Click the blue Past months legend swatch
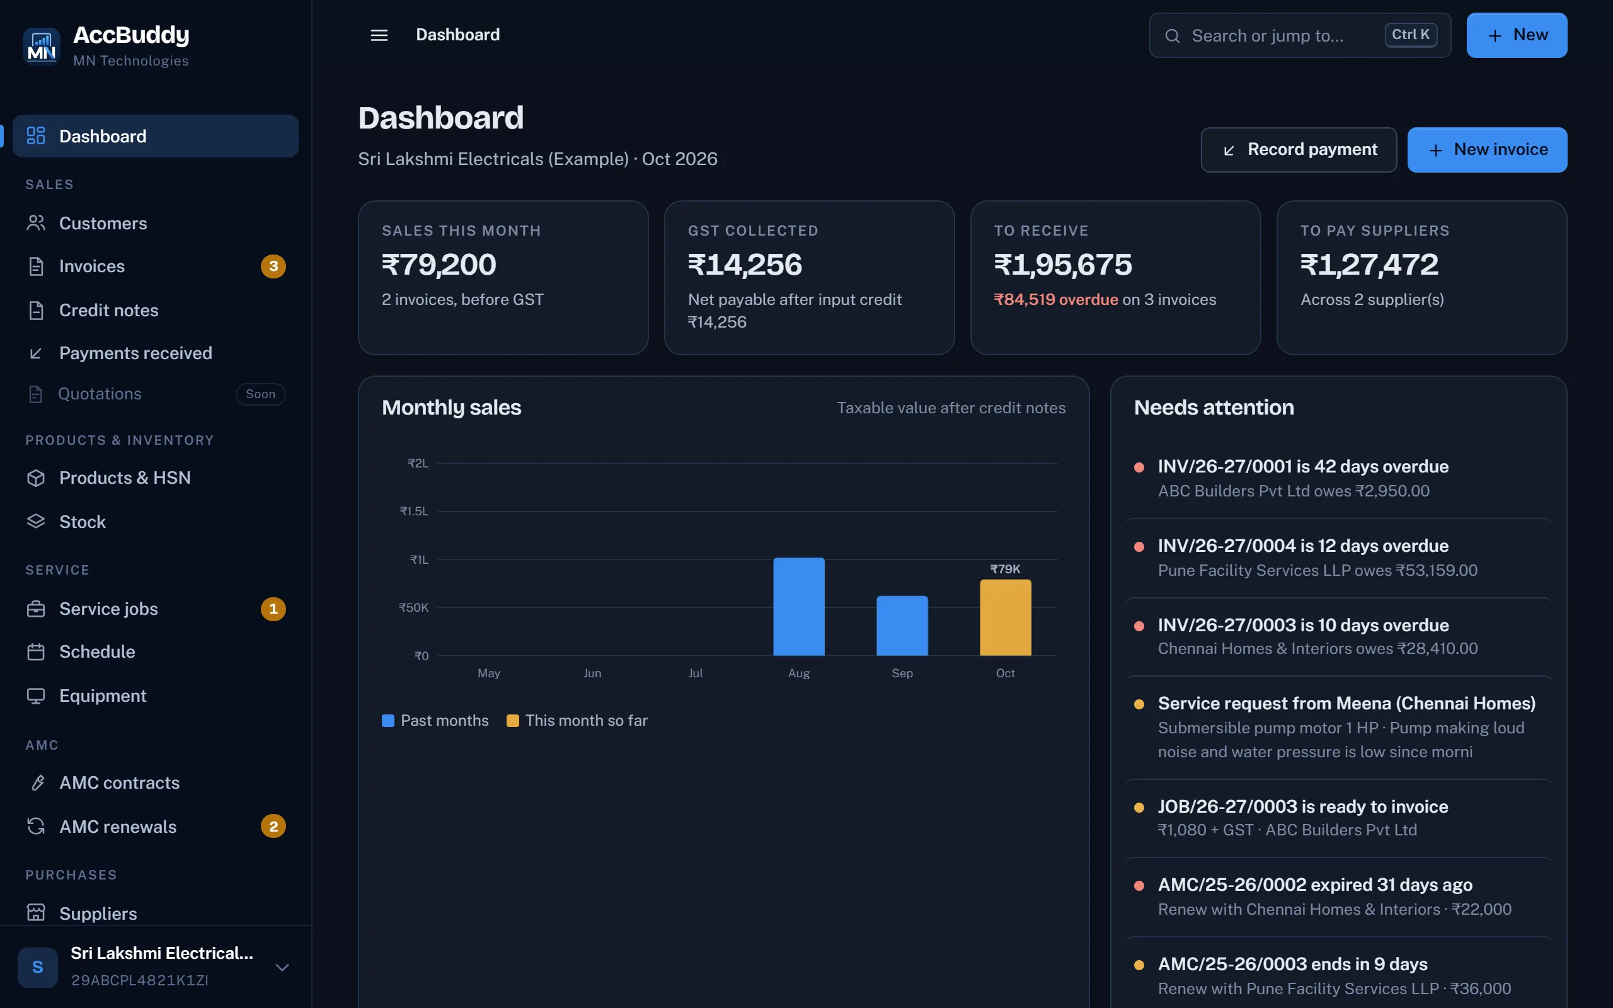1613x1008 pixels. [x=388, y=721]
